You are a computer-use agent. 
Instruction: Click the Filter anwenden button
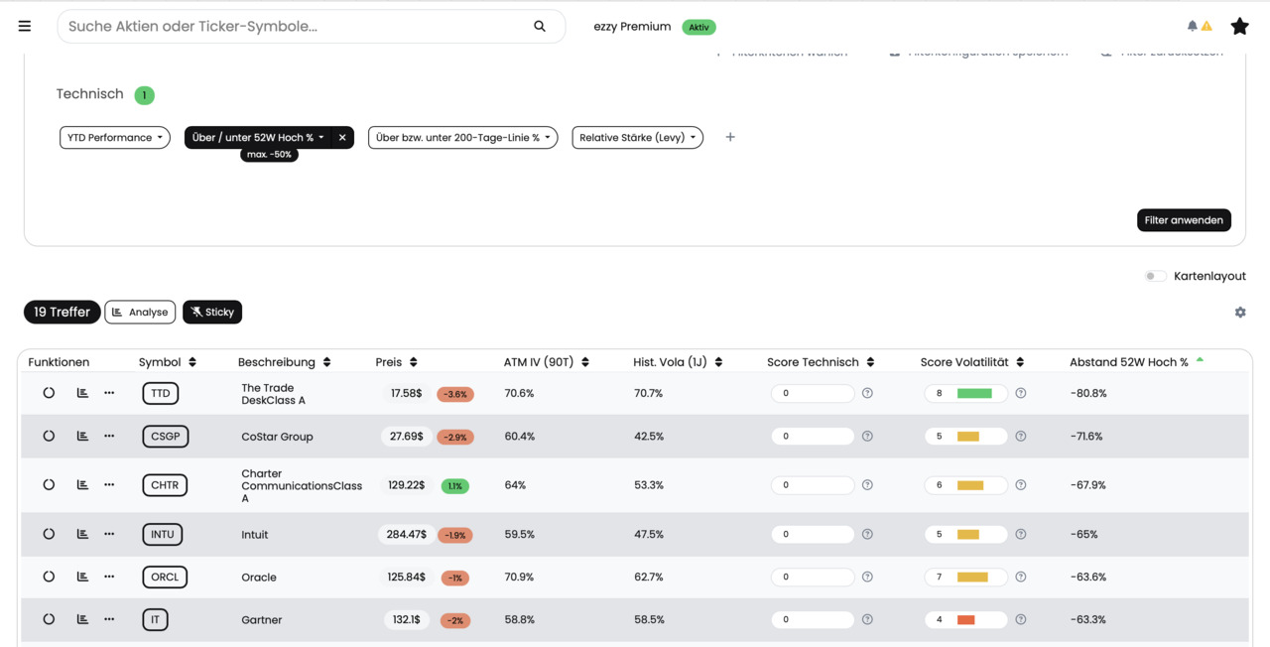tap(1184, 220)
